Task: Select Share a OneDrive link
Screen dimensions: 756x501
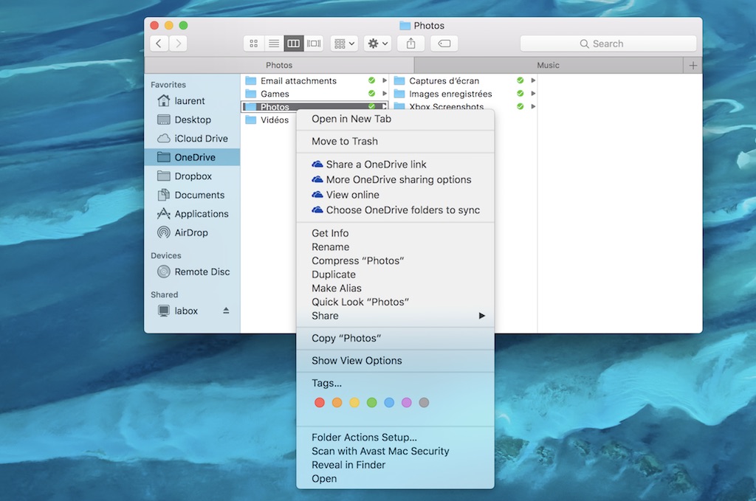Action: [374, 164]
